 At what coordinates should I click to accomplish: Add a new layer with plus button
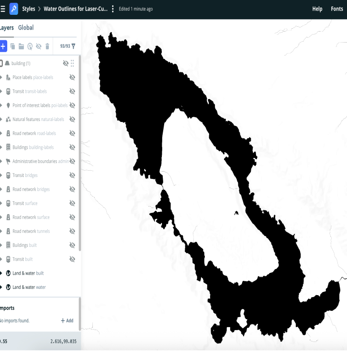click(3, 46)
